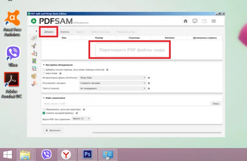Open the log messages speech-bubble icon
This screenshot has width=247, height=161.
click(195, 21)
